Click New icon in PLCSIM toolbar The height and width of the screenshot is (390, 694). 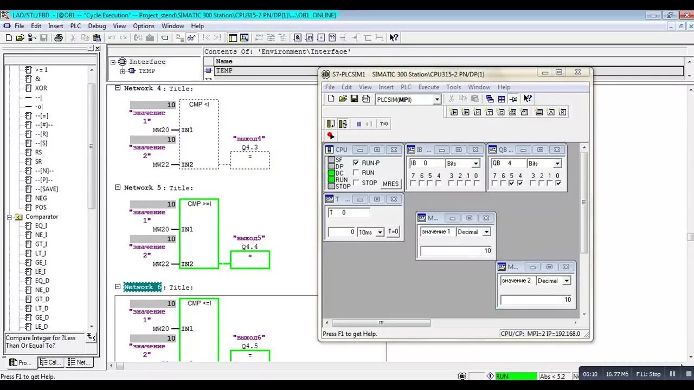[331, 99]
